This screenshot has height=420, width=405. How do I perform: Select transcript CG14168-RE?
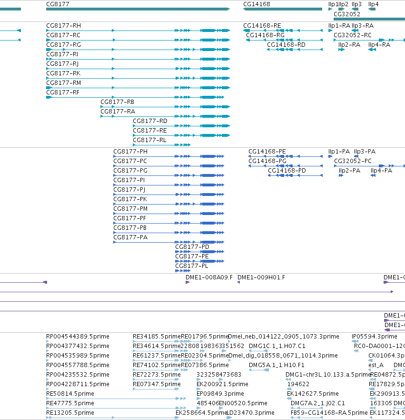pos(262,26)
